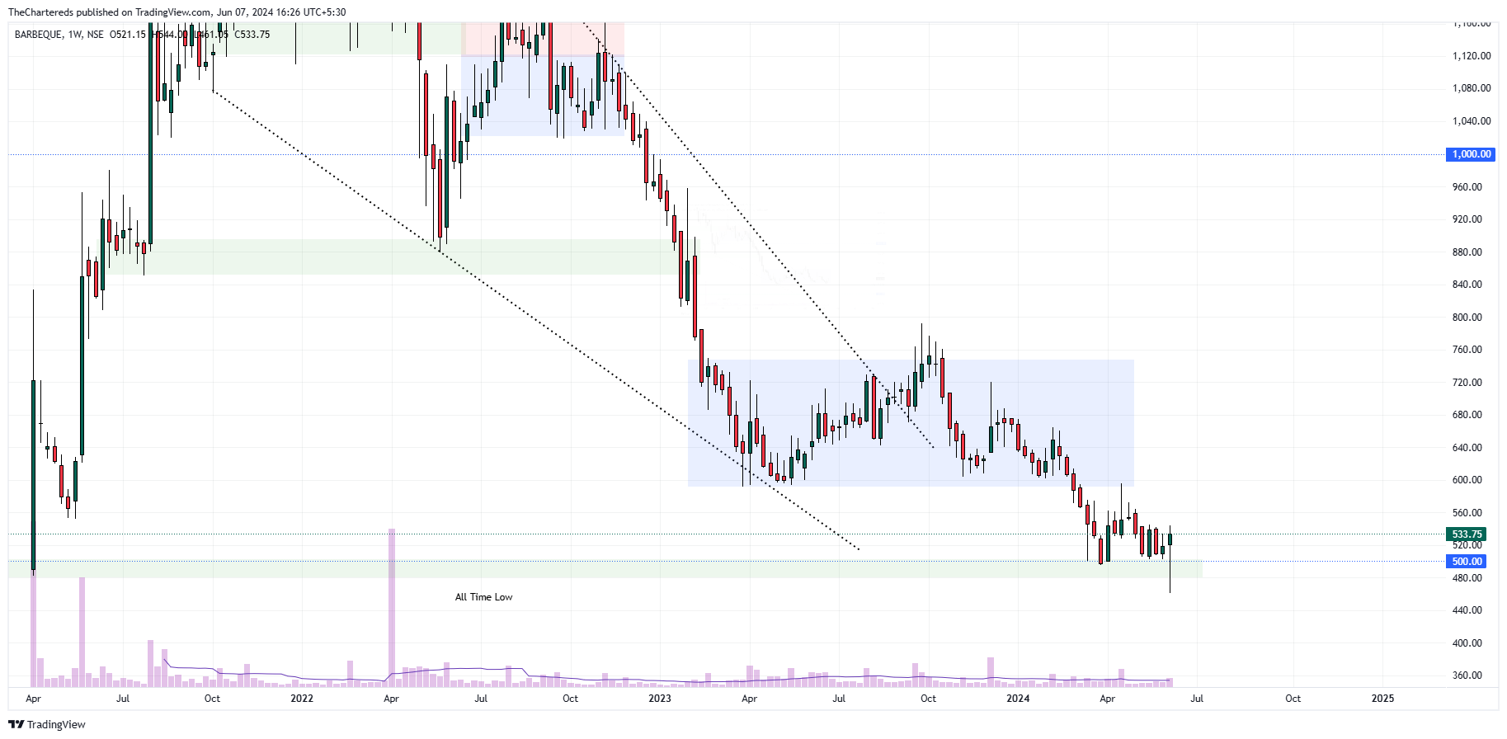Screen dimensions: 1507x739
Task: Click the 2025 label on time axis
Action: pos(1382,699)
